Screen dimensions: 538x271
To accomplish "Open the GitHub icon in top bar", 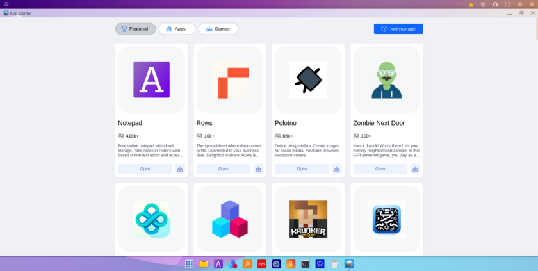I will tap(495, 4).
